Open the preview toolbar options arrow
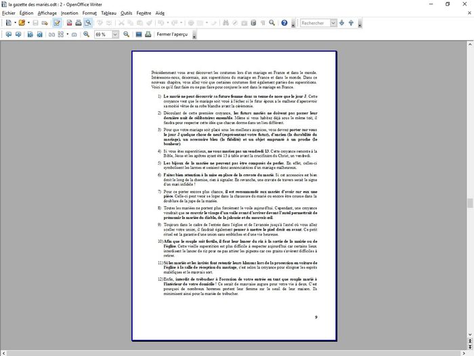474x356 pixels. pyautogui.click(x=194, y=35)
